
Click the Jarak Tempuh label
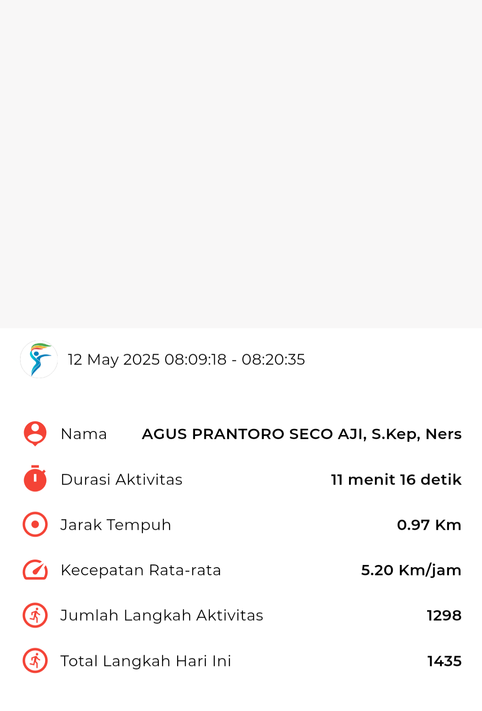(116, 525)
